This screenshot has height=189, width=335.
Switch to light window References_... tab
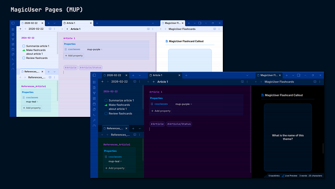click(33, 72)
